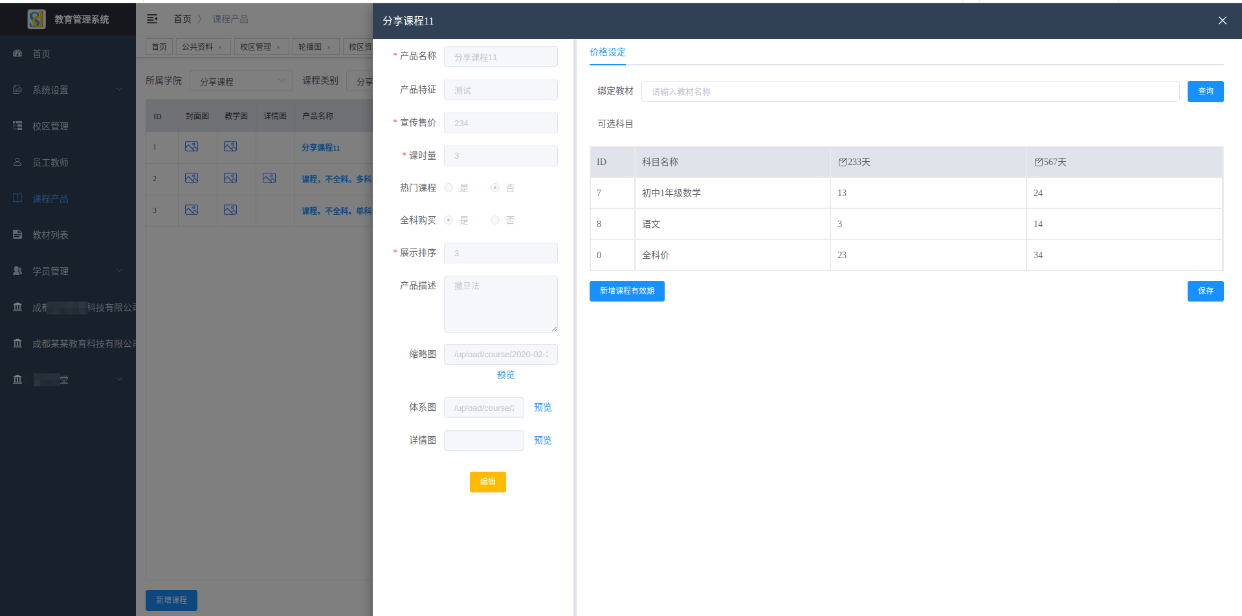This screenshot has width=1242, height=616.
Task: Click the education system logo icon
Action: [36, 19]
